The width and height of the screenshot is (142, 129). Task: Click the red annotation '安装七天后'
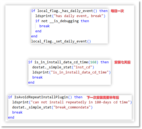coord(122,62)
